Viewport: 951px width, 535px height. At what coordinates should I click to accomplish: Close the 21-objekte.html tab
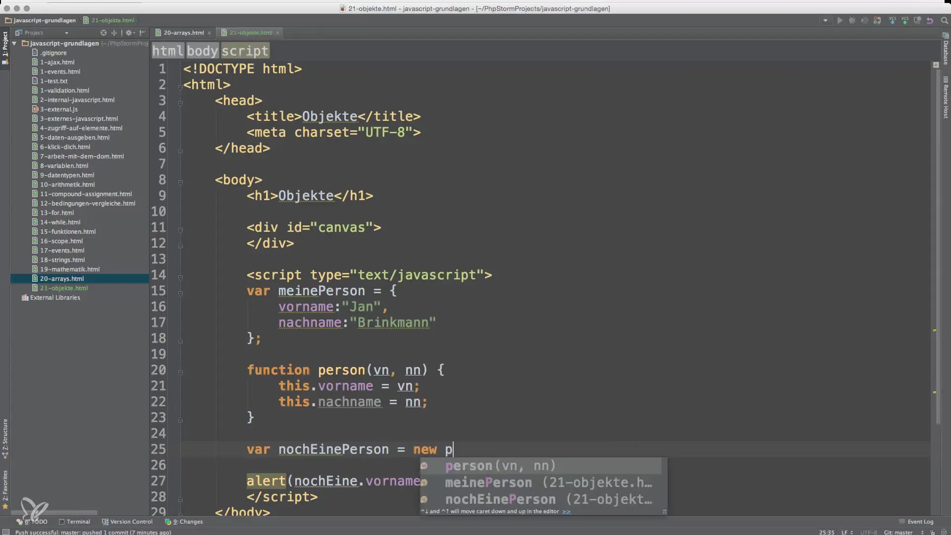click(277, 33)
